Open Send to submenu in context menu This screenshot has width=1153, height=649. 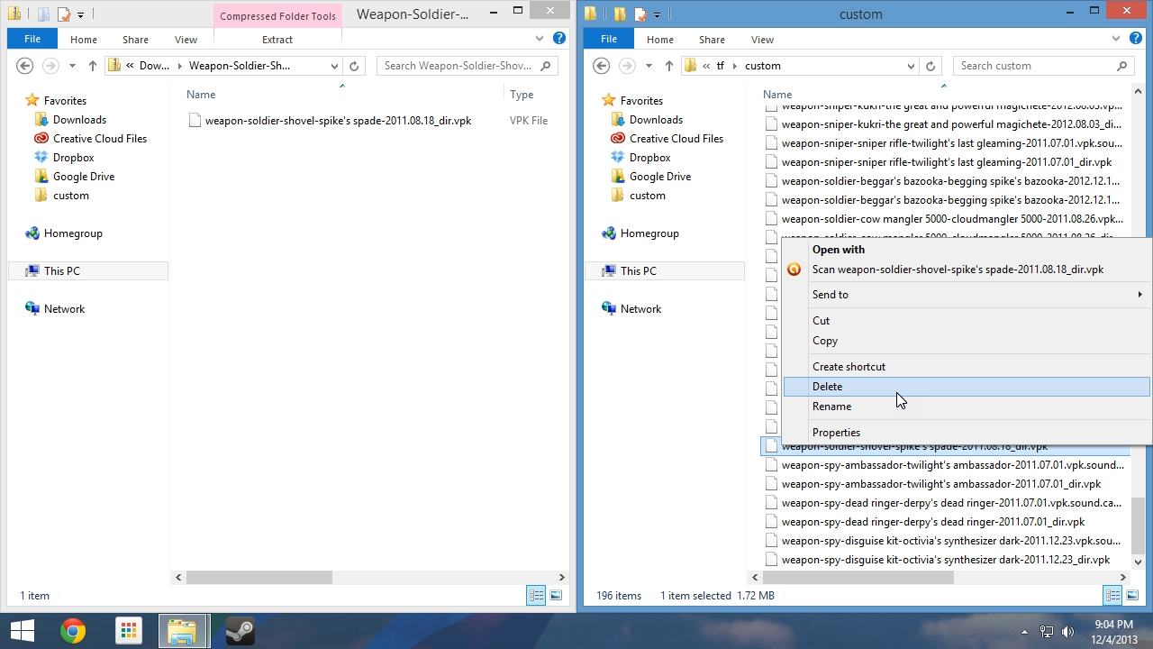pyautogui.click(x=967, y=295)
